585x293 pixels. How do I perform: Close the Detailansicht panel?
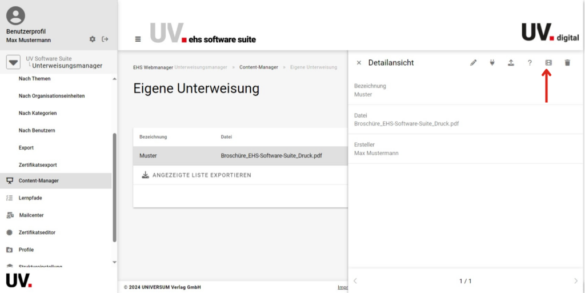pyautogui.click(x=359, y=63)
